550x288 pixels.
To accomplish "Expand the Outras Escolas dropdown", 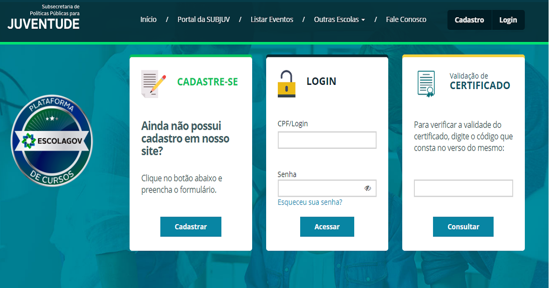I will tap(339, 20).
